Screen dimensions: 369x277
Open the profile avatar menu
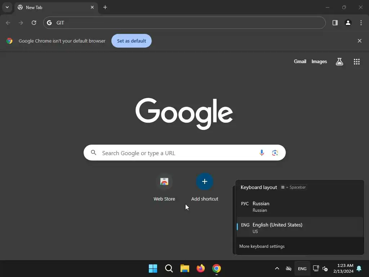(x=348, y=23)
